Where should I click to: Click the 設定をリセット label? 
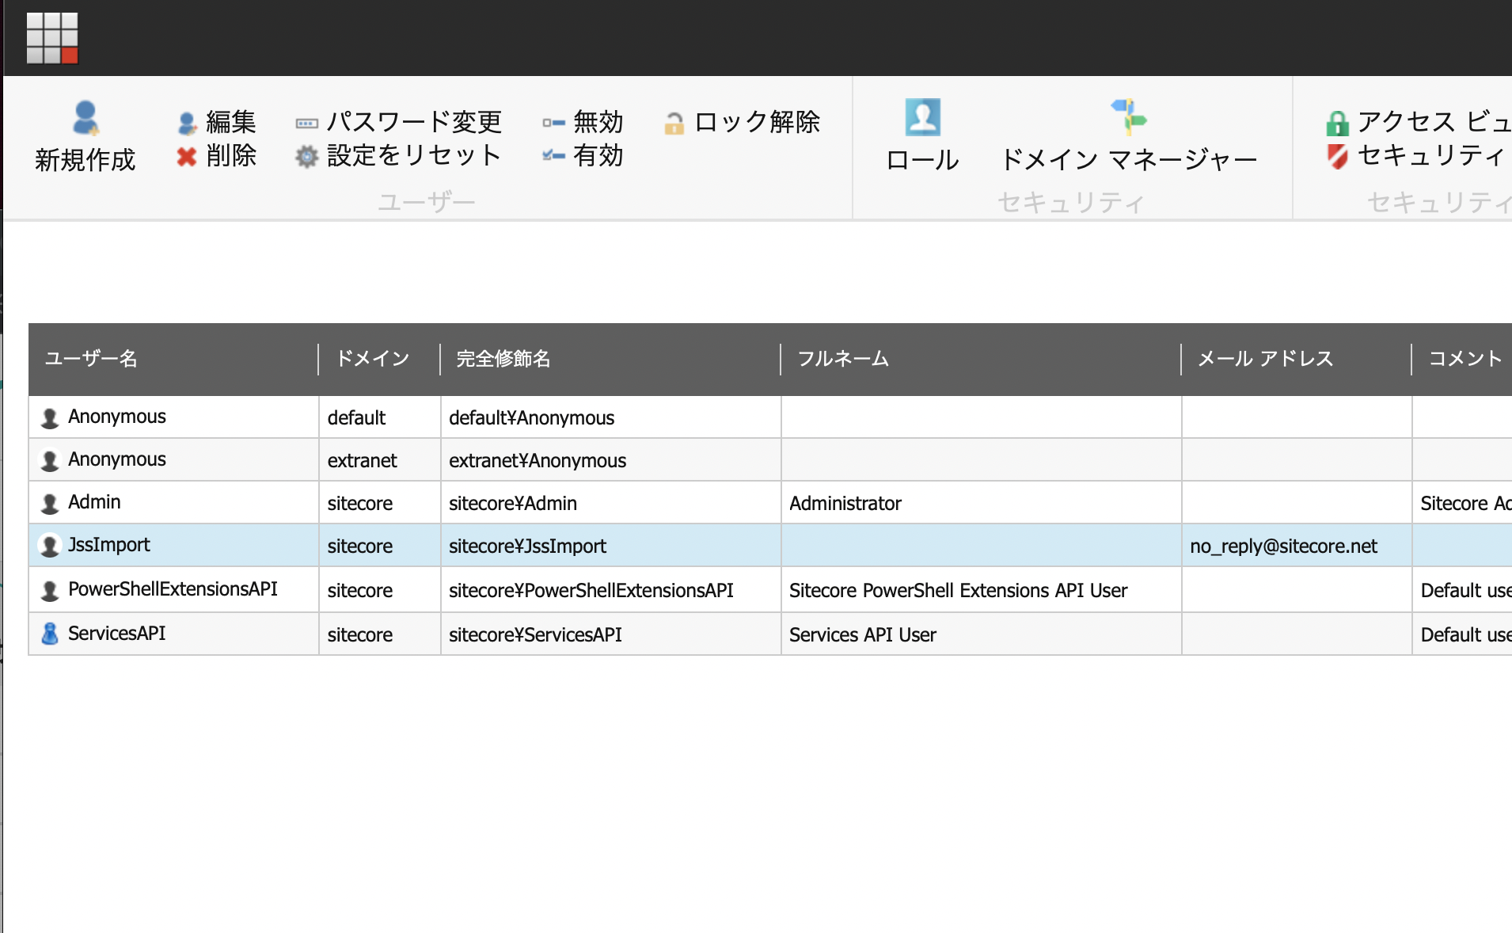point(414,155)
